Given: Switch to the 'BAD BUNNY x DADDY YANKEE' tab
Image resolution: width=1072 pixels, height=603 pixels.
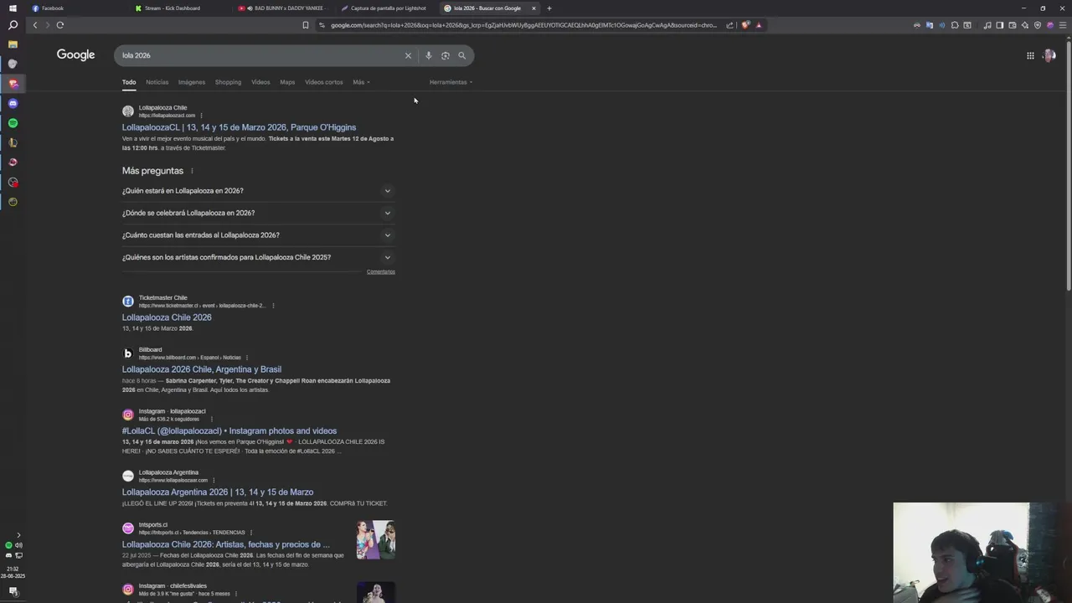Looking at the screenshot, I should (283, 8).
